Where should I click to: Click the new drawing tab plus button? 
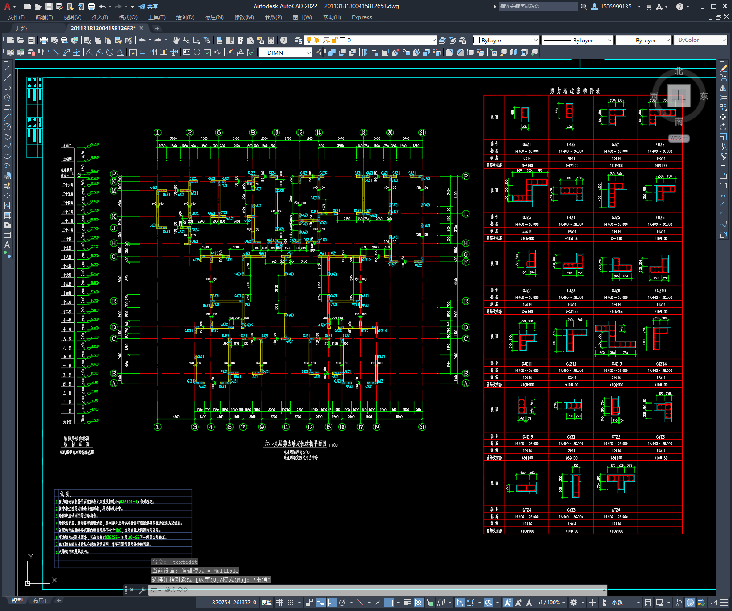pyautogui.click(x=157, y=28)
